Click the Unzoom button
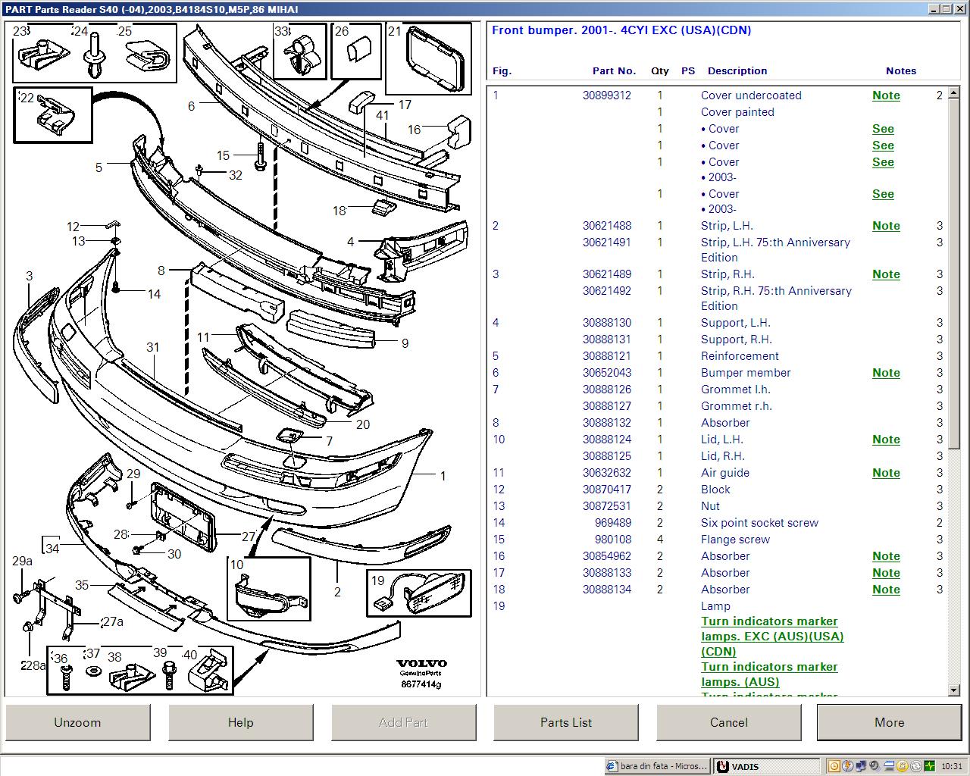 click(77, 722)
